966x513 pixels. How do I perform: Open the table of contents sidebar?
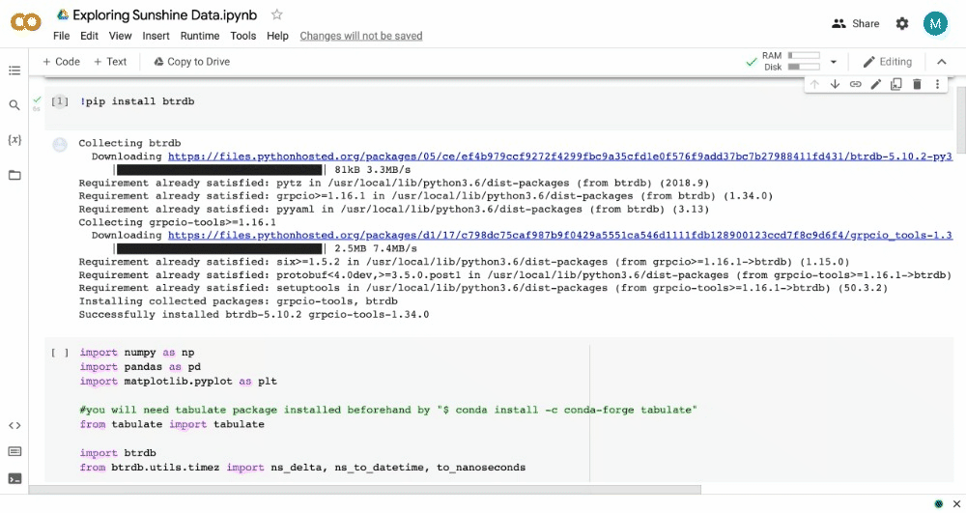point(14,71)
